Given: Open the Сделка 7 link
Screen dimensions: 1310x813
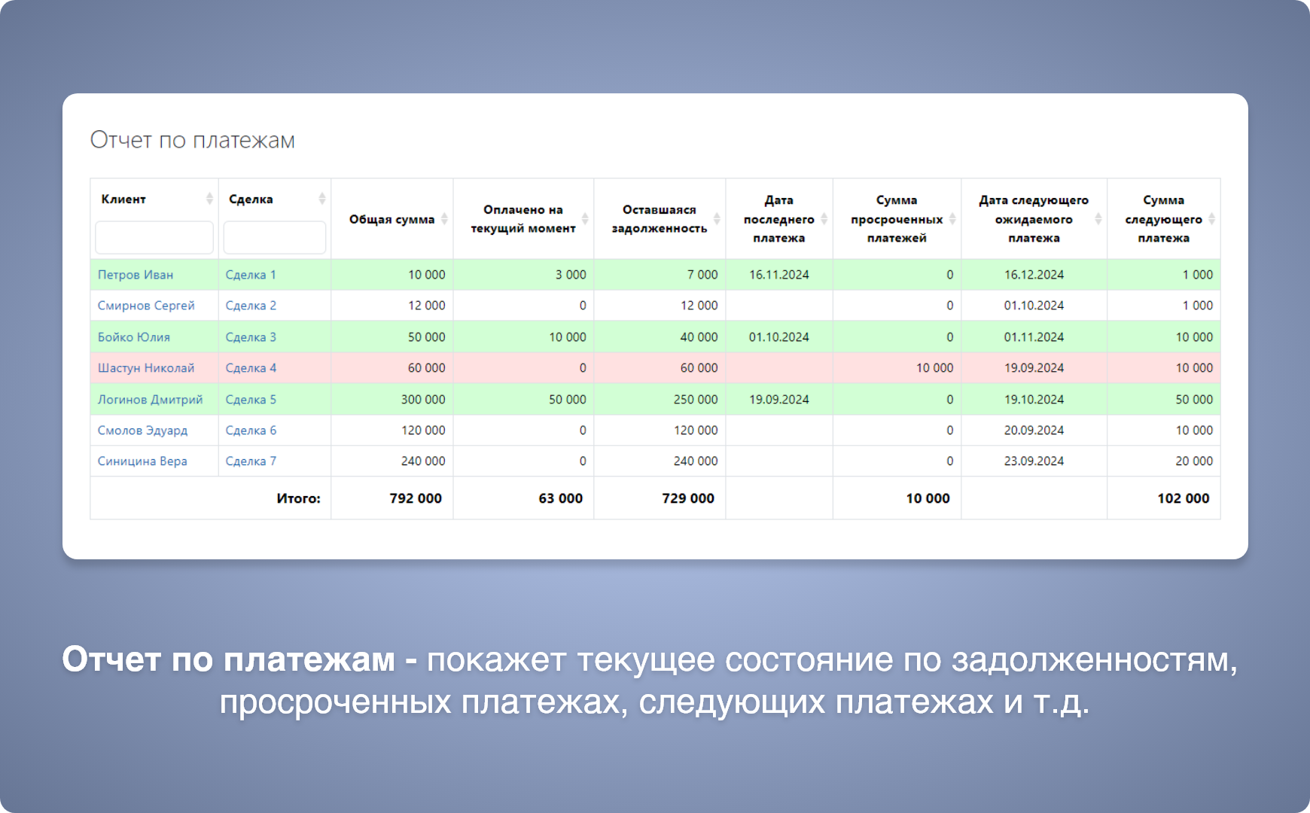Looking at the screenshot, I should (x=251, y=461).
